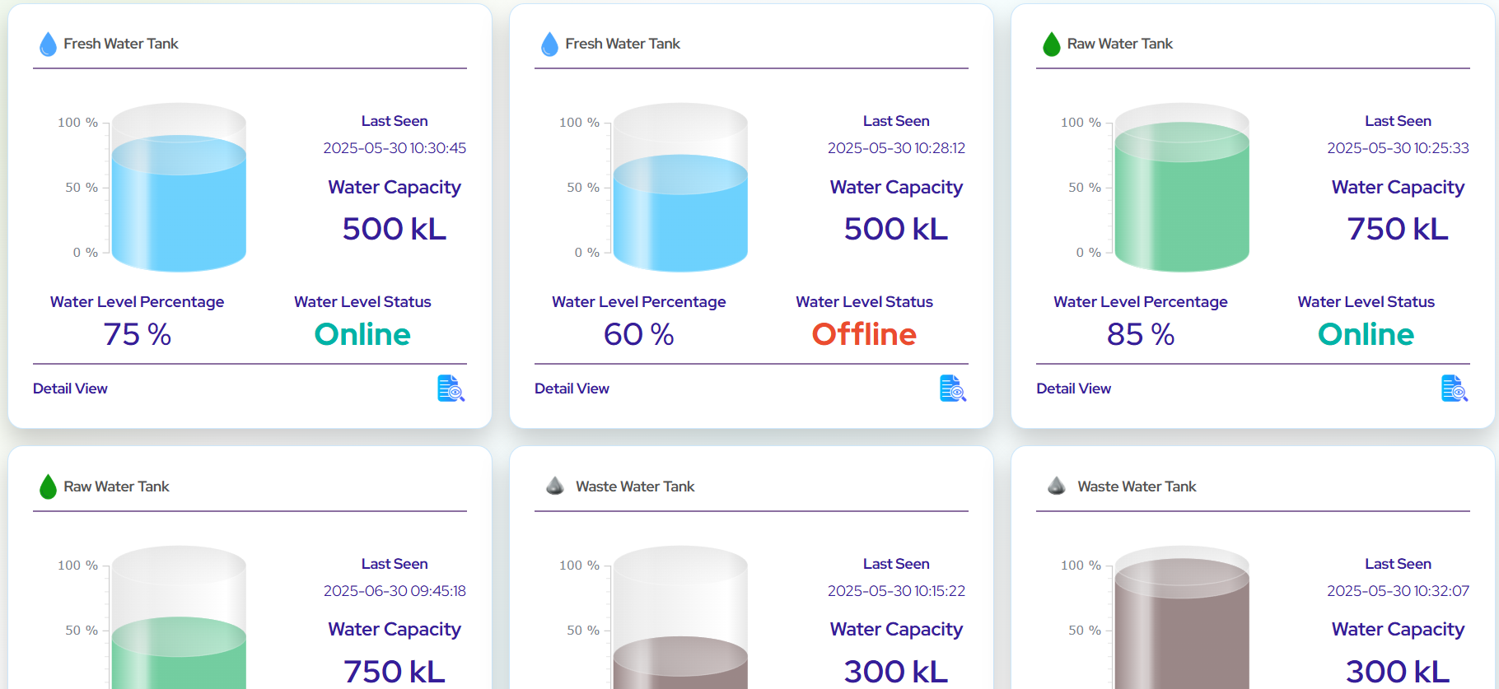Image resolution: width=1499 pixels, height=689 pixels.
Task: Click the Raw Water Tank title above timestamp 09:45:18
Action: coord(116,486)
